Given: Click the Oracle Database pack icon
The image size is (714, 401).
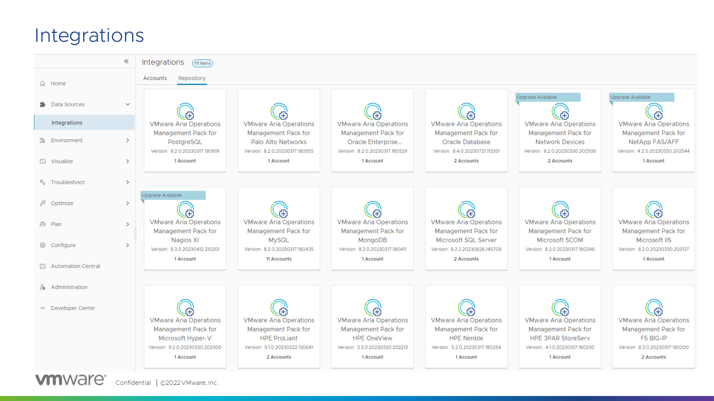Looking at the screenshot, I should pyautogui.click(x=466, y=111).
